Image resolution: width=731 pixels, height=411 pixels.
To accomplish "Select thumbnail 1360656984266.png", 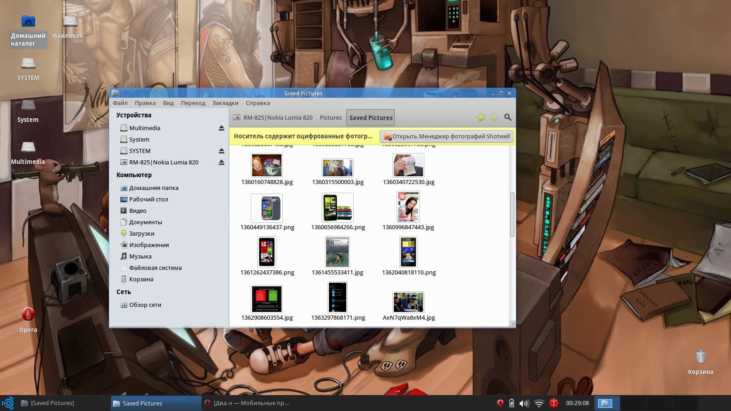I will (x=338, y=207).
